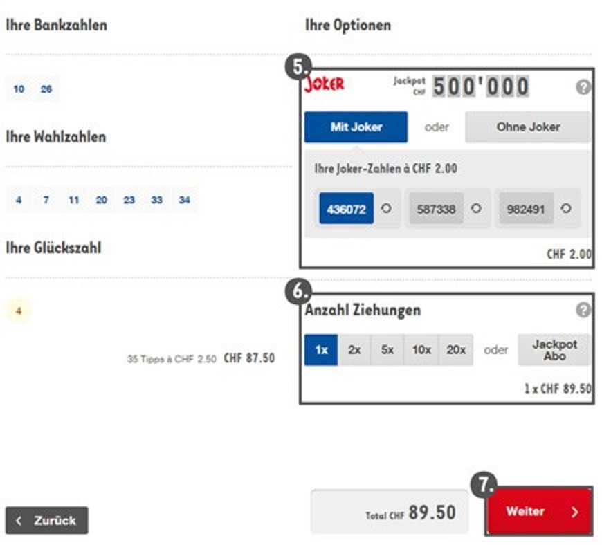Select 10x number of draws
The height and width of the screenshot is (545, 602).
click(422, 349)
